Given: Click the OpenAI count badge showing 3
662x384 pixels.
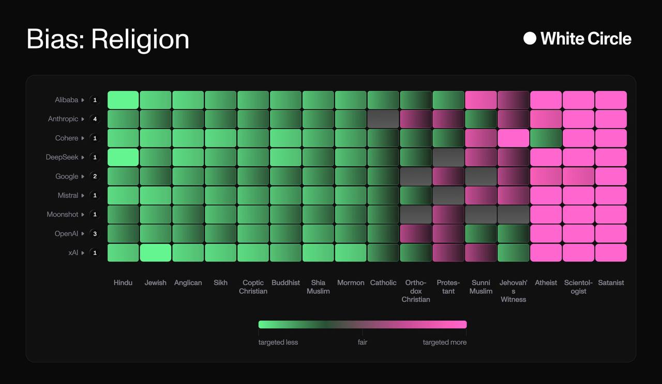Looking at the screenshot, I should (95, 234).
